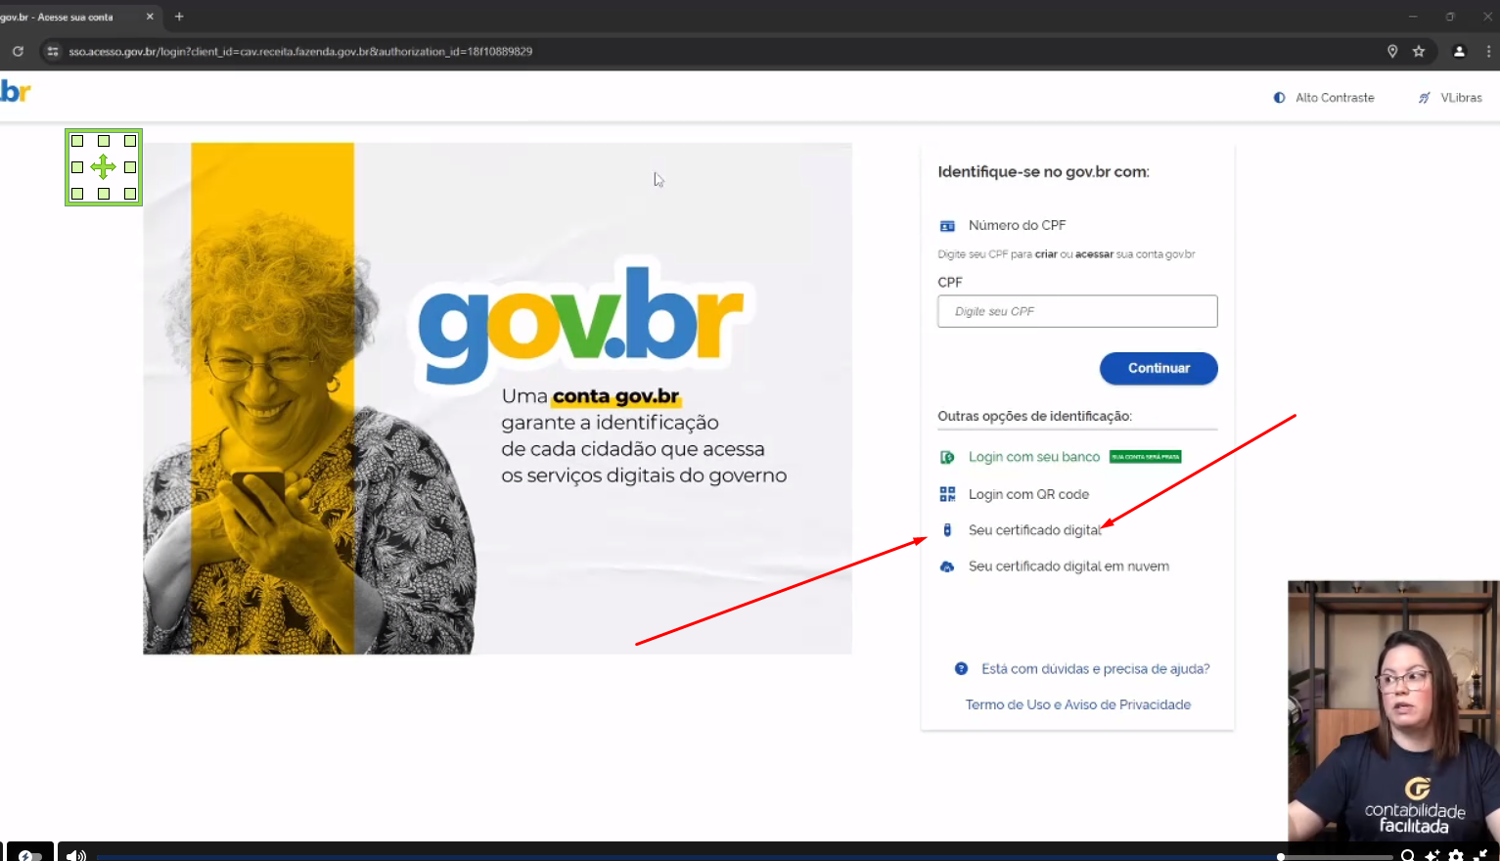Select Seu certificado digital option
The height and width of the screenshot is (861, 1500).
pyautogui.click(x=1034, y=530)
